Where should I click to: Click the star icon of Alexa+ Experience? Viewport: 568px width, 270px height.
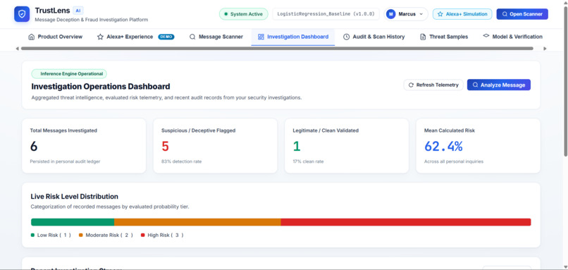point(100,37)
